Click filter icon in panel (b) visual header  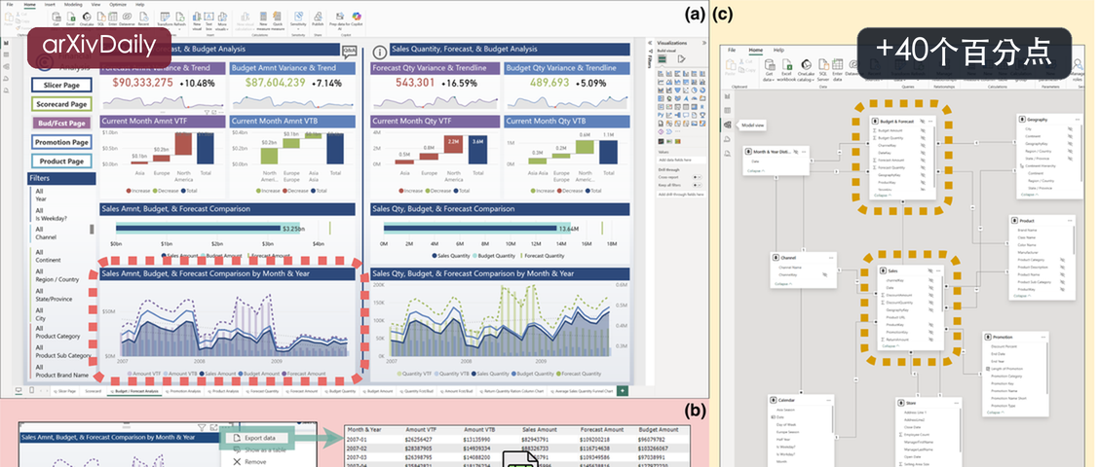point(202,428)
